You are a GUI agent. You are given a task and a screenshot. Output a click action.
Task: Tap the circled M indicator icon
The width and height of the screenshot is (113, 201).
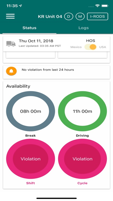click(80, 17)
